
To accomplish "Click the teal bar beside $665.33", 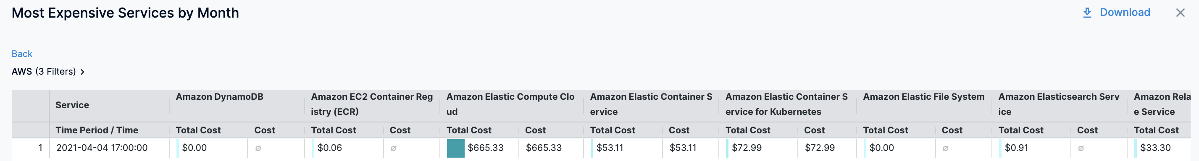I will tap(455, 148).
